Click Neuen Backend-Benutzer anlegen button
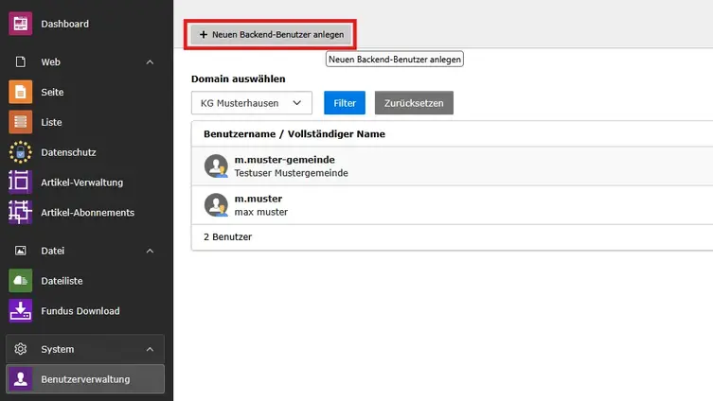Viewport: 713px width, 401px height. pos(271,34)
